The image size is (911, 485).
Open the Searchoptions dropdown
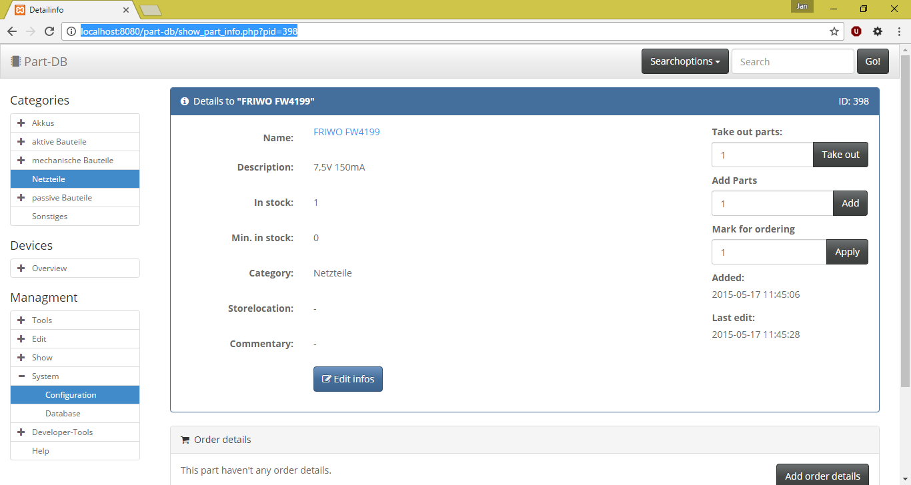685,61
